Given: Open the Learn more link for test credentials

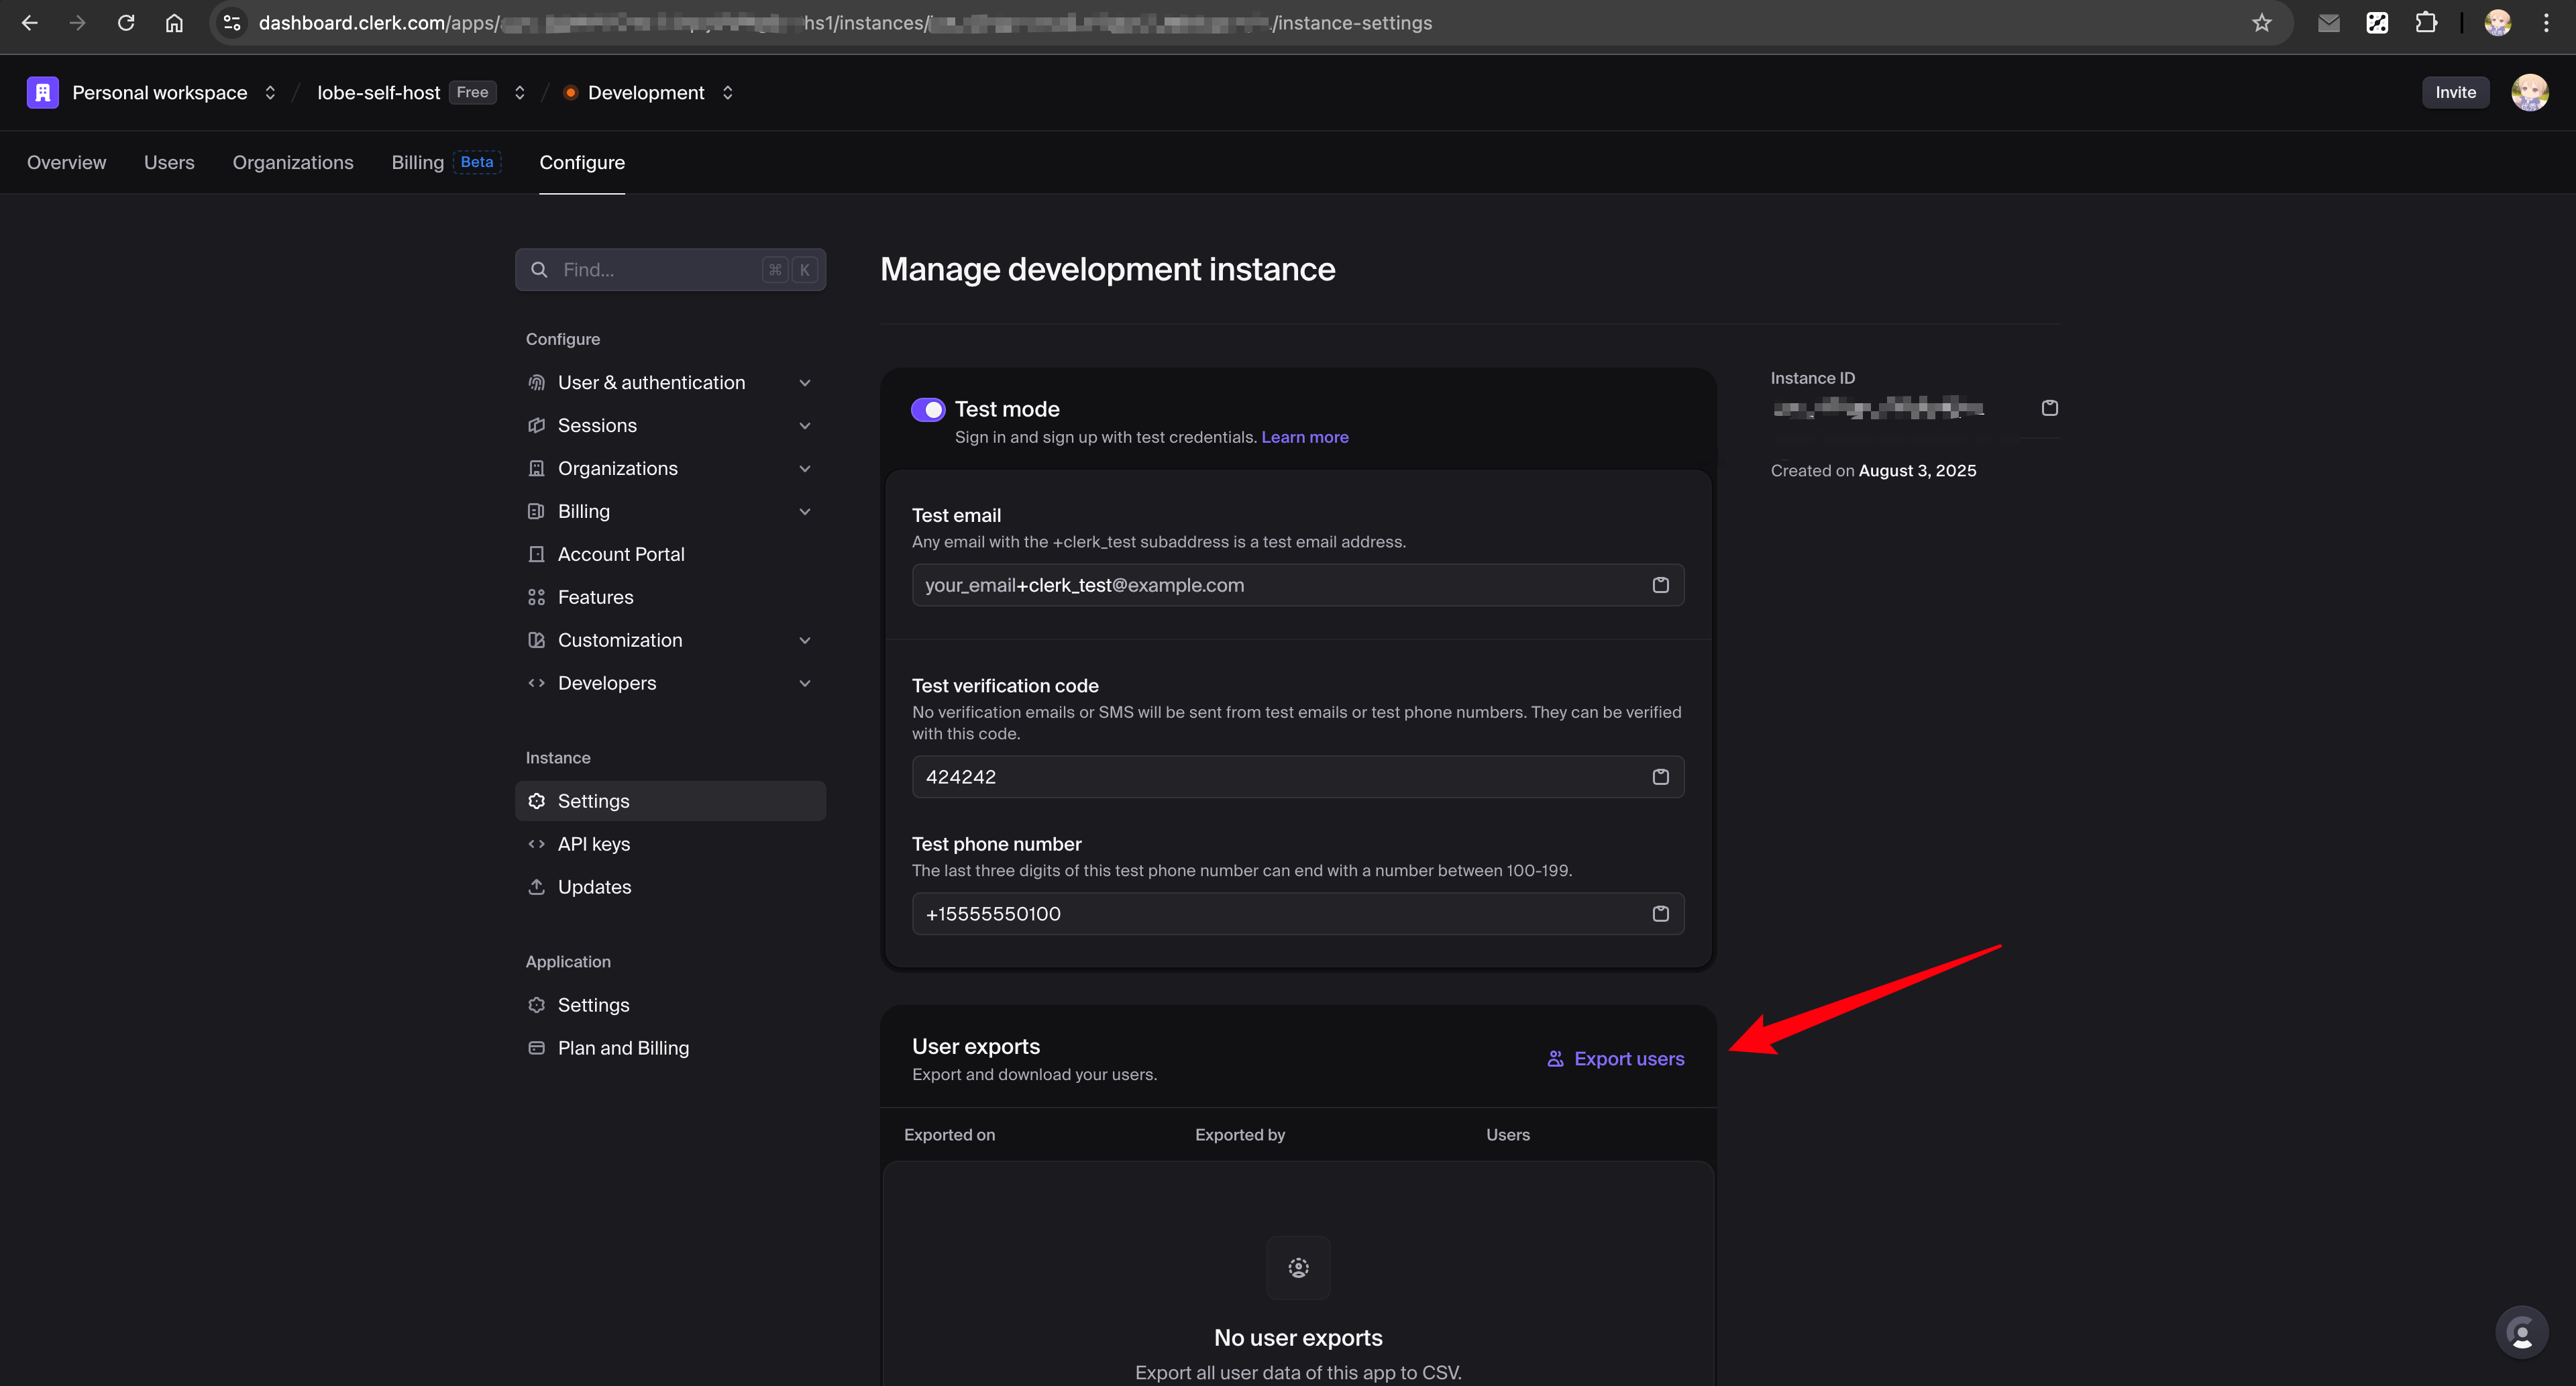Looking at the screenshot, I should coord(1304,437).
